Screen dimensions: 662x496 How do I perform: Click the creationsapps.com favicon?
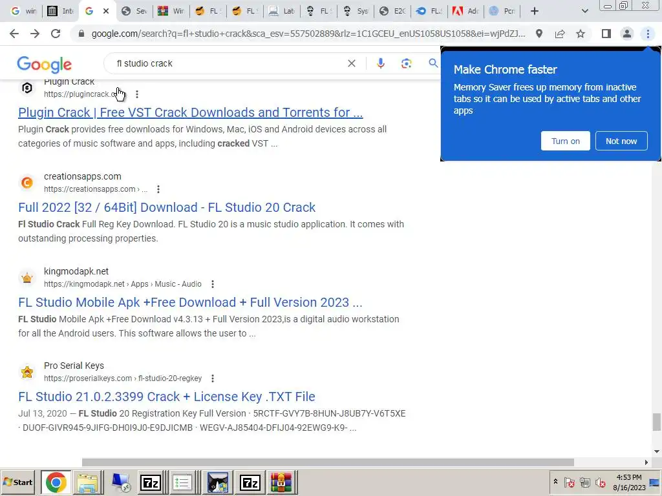point(27,183)
